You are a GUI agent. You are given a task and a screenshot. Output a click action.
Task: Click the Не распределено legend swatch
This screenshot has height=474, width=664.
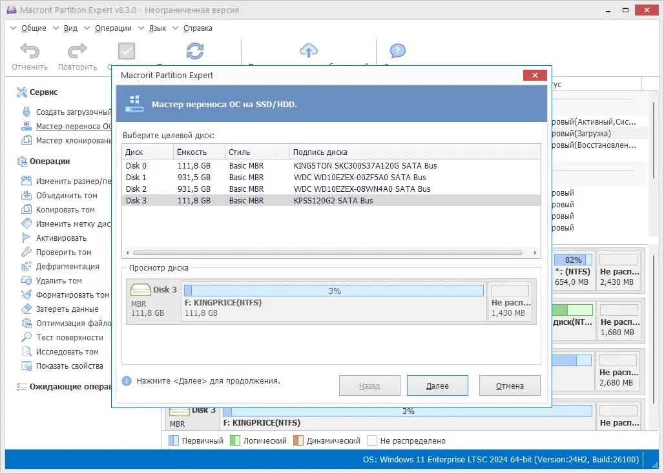pyautogui.click(x=372, y=440)
